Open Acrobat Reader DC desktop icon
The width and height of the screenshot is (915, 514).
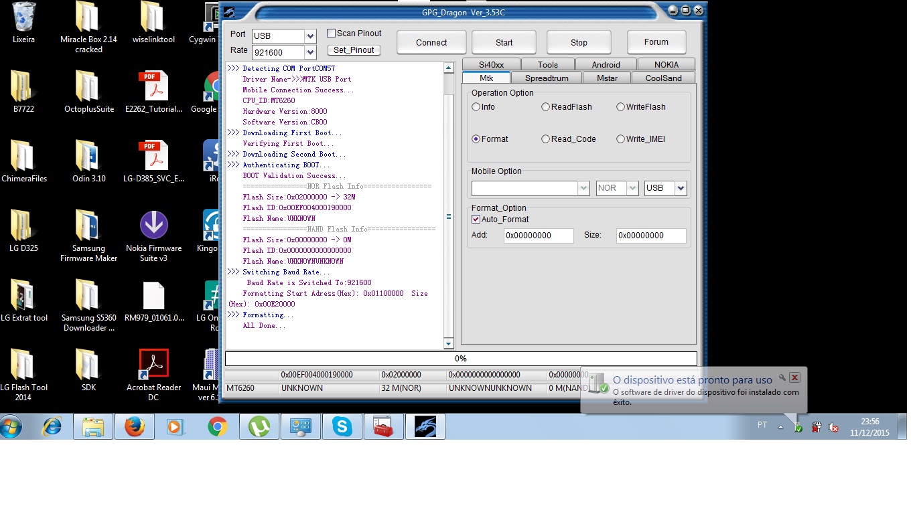pos(153,375)
